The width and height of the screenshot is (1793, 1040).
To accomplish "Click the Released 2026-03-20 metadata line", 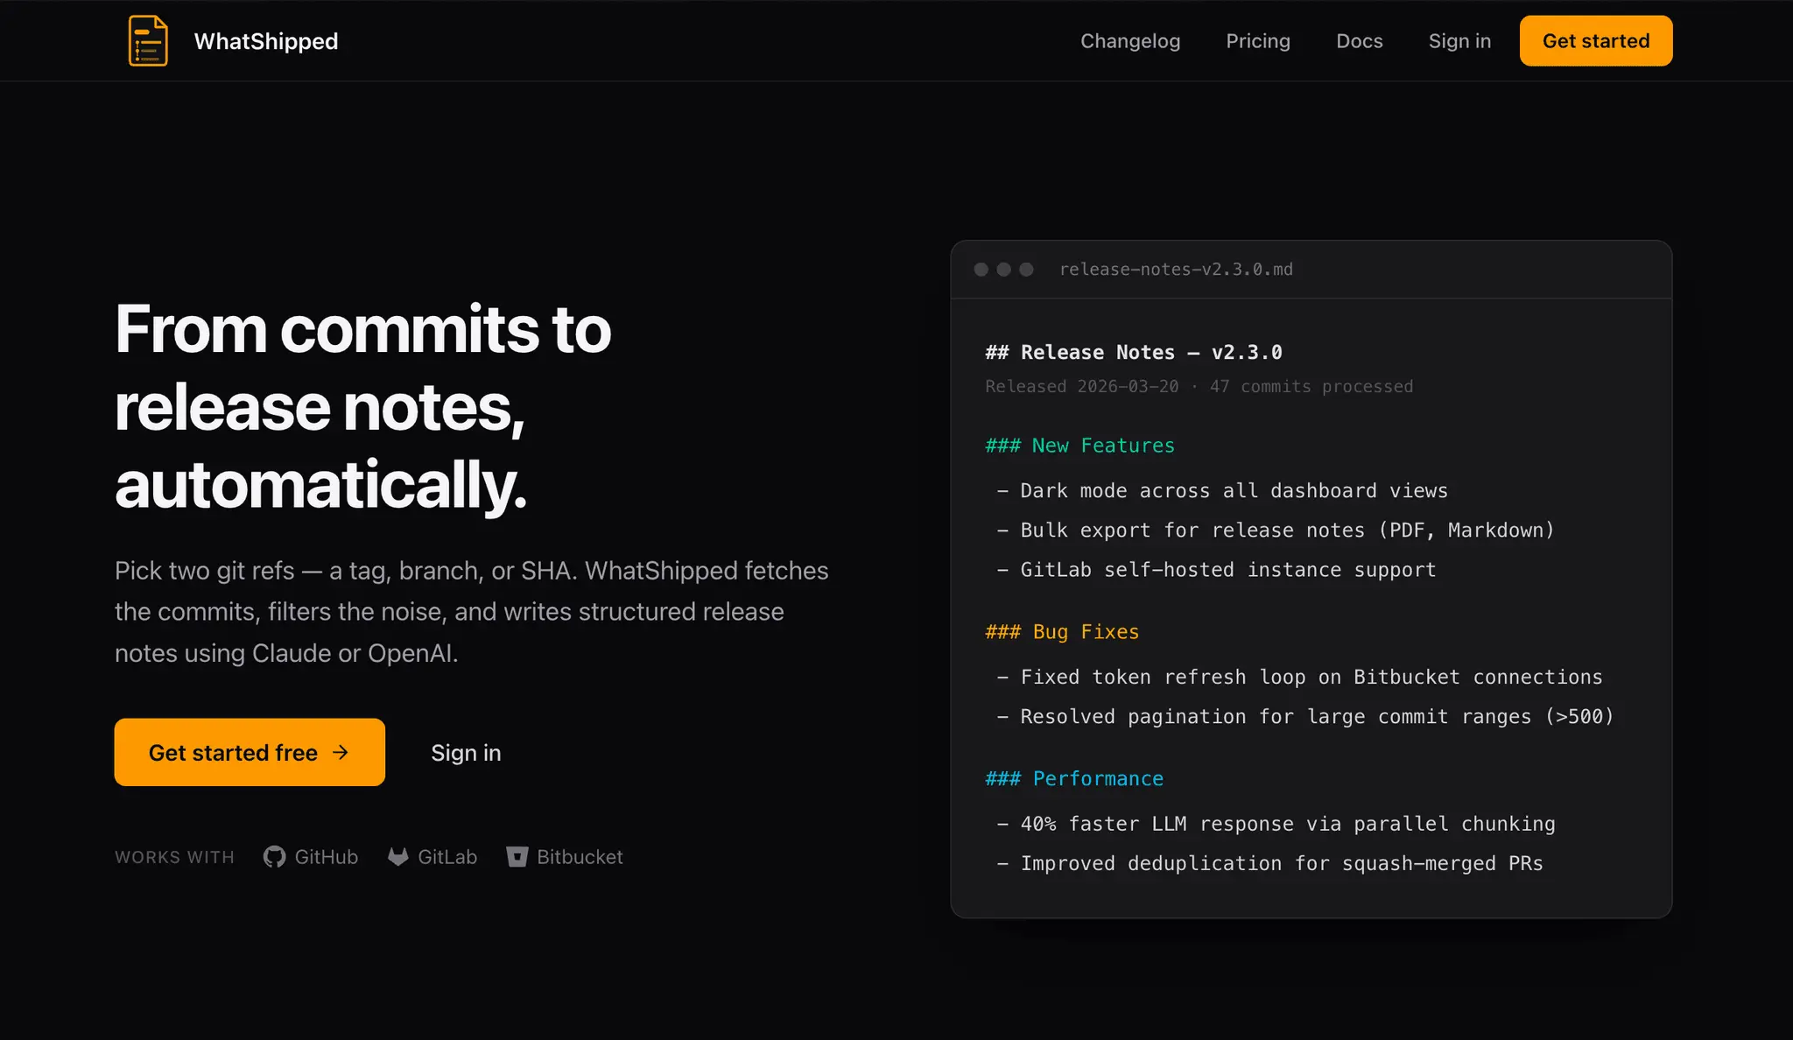I will tap(1199, 387).
